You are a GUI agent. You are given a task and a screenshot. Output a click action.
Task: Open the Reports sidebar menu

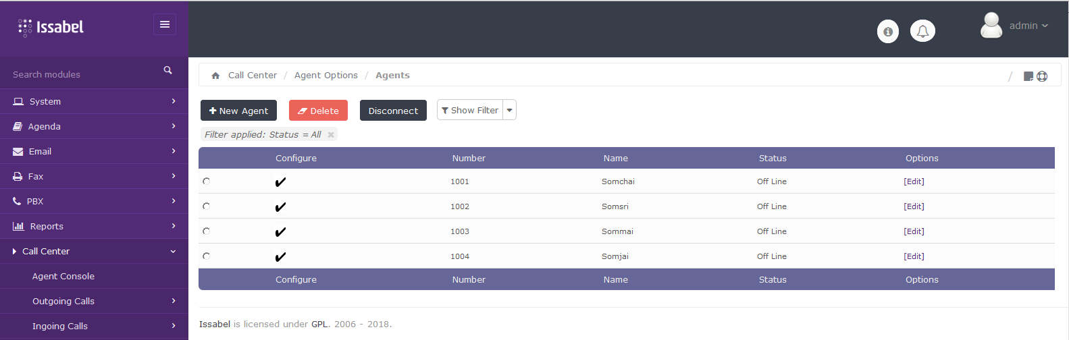coord(94,226)
